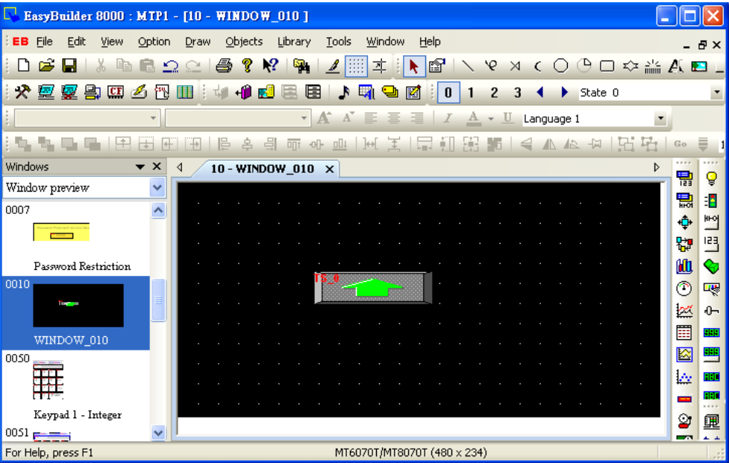Image resolution: width=729 pixels, height=463 pixels.
Task: Click the music note sound icon
Action: [343, 92]
